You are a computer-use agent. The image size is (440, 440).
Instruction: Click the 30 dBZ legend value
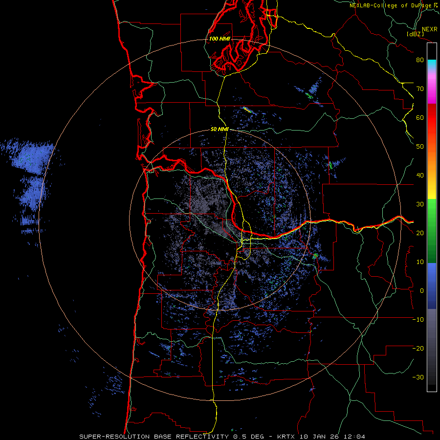[x=420, y=204]
